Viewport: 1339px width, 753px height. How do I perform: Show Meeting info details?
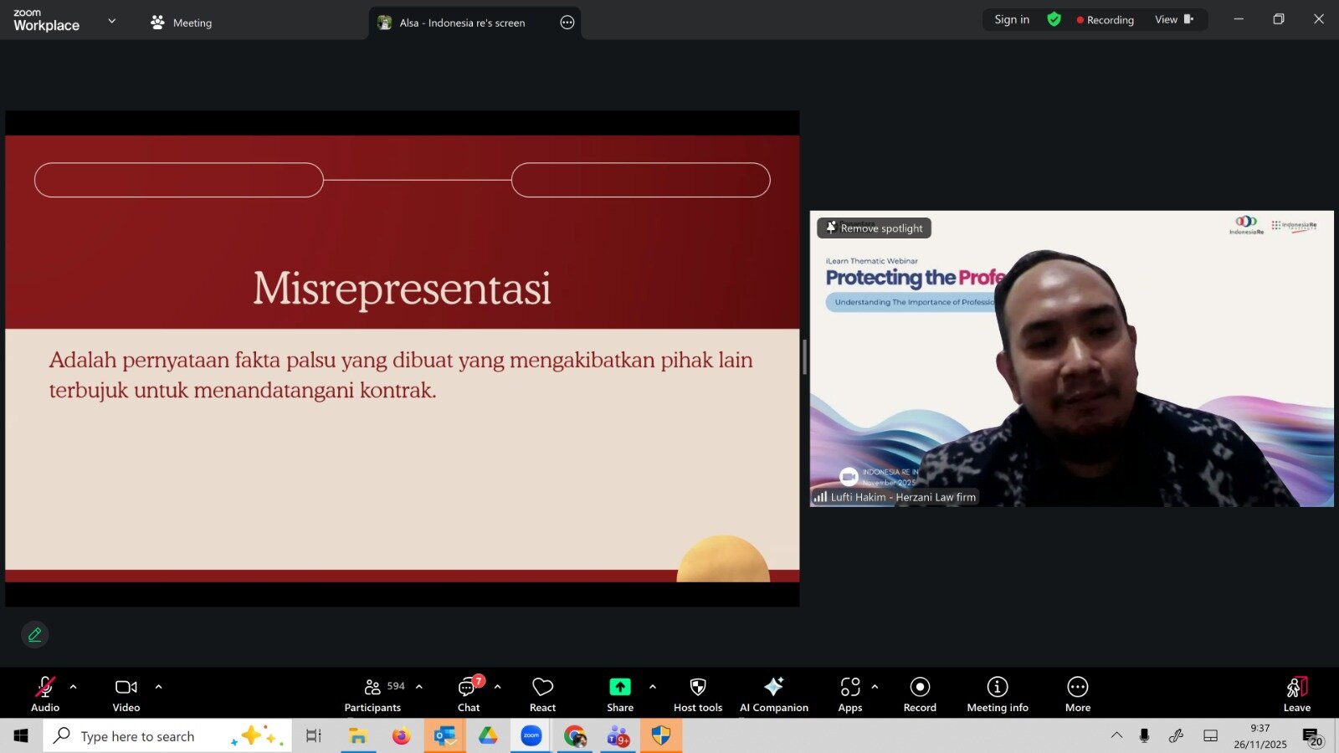pyautogui.click(x=997, y=694)
